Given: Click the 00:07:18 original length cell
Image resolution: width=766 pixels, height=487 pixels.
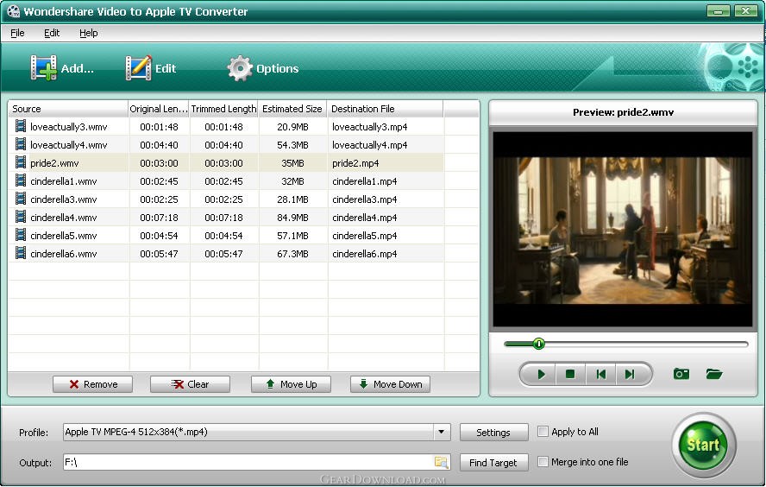Looking at the screenshot, I should tap(159, 218).
